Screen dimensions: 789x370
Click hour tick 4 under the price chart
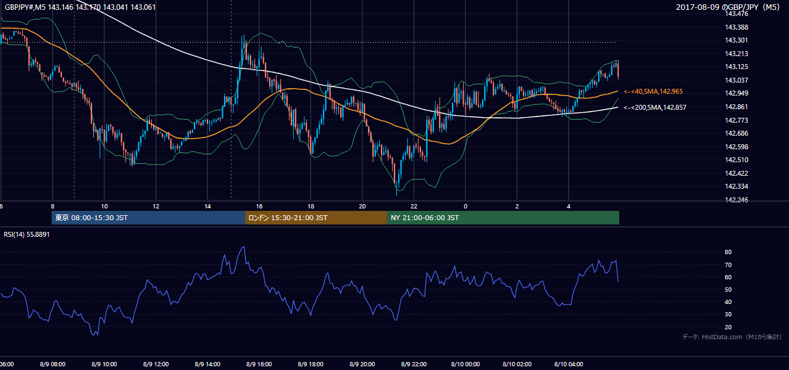(569, 207)
